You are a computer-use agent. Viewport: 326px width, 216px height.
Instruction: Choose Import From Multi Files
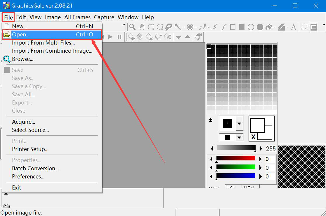43,43
